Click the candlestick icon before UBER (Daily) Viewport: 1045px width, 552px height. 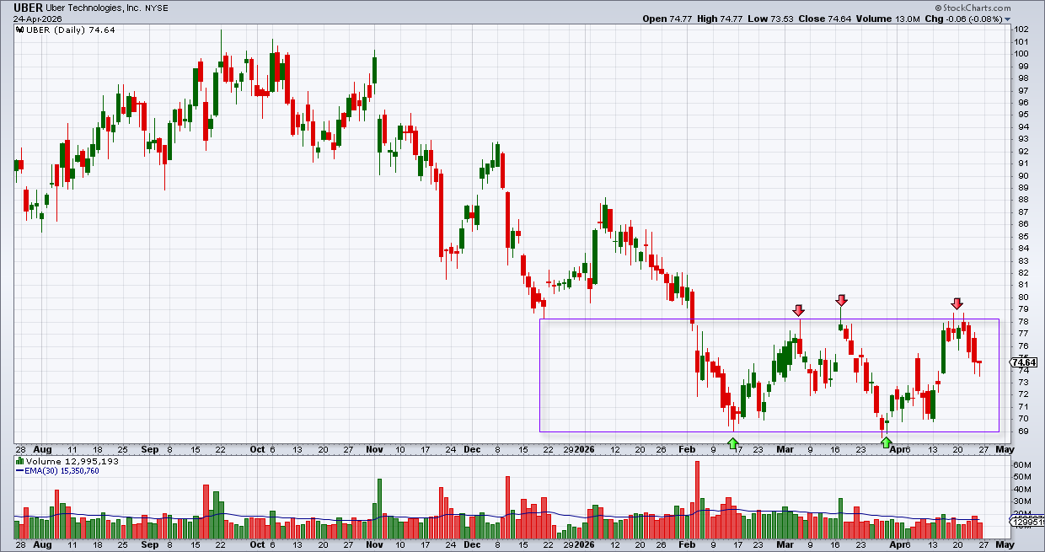(21, 29)
